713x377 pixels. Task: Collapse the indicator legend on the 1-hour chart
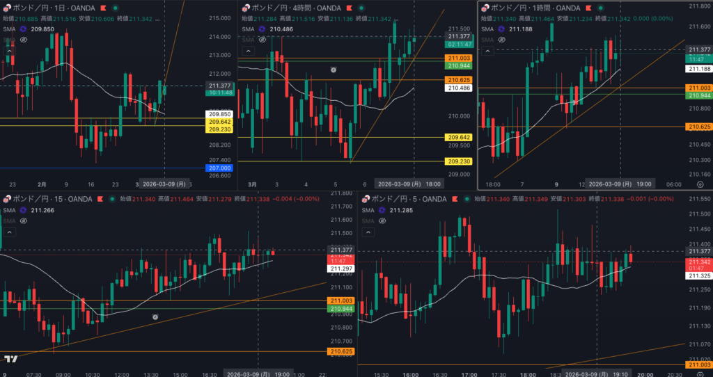click(x=487, y=51)
